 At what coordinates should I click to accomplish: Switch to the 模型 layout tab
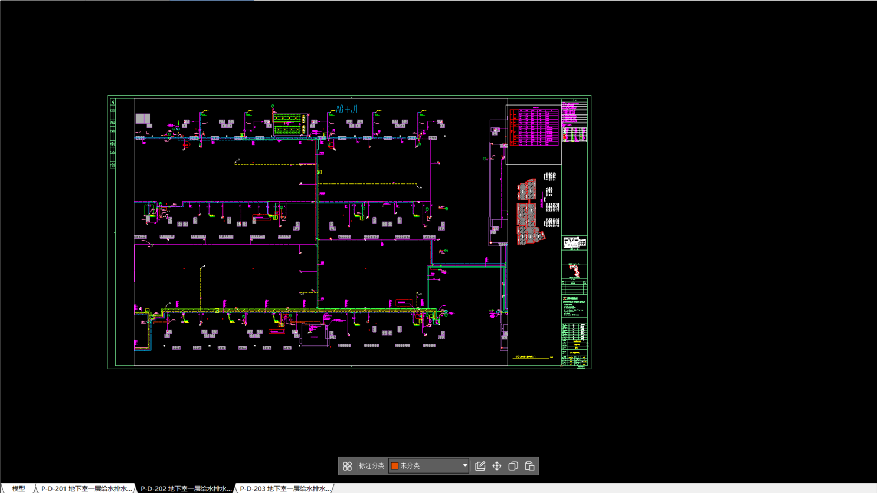click(x=19, y=489)
